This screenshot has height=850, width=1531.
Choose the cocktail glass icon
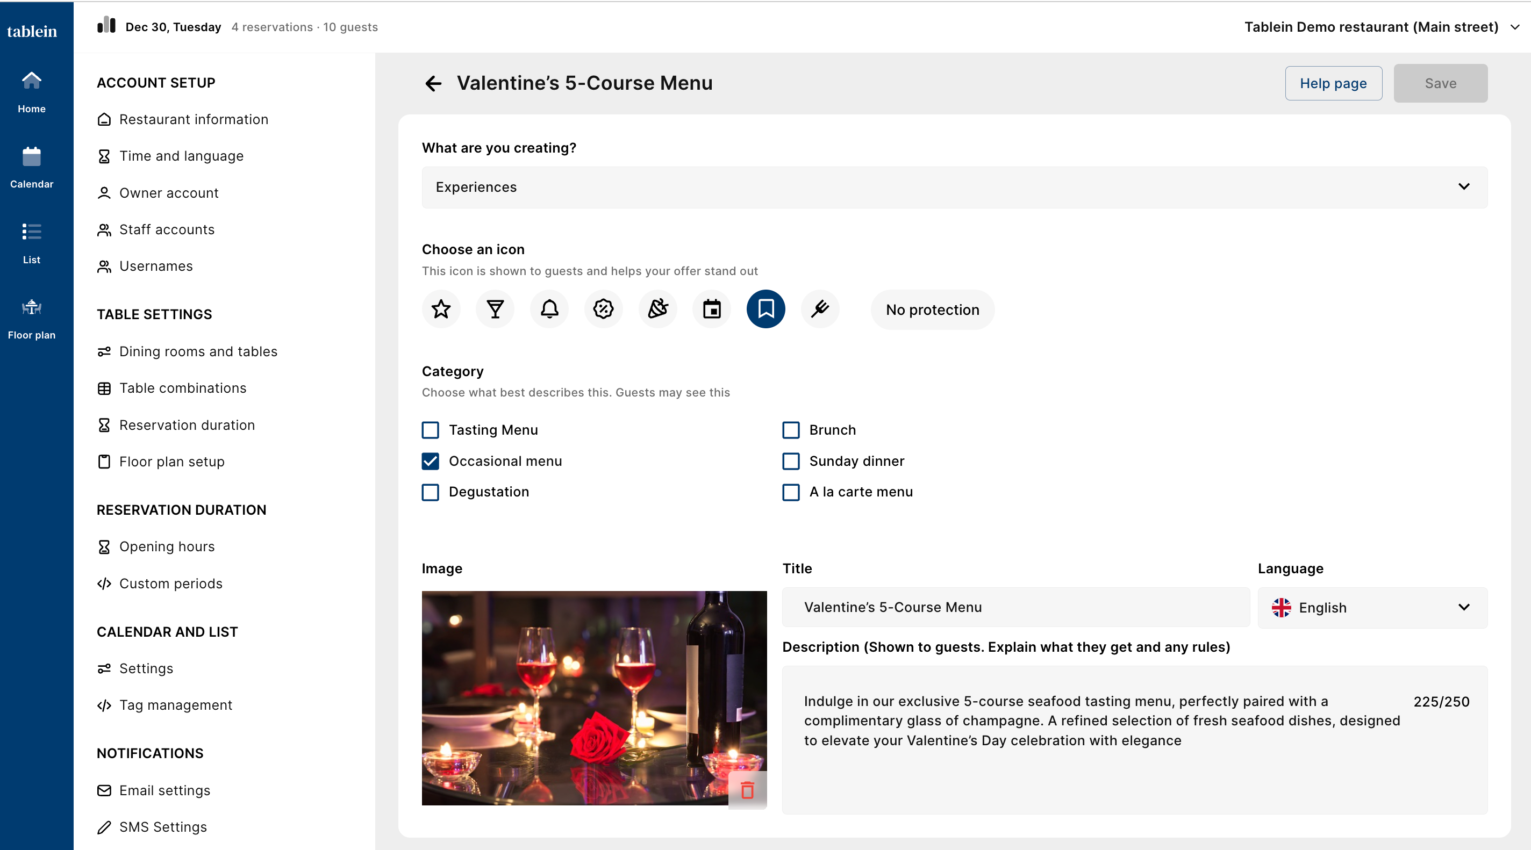[495, 309]
